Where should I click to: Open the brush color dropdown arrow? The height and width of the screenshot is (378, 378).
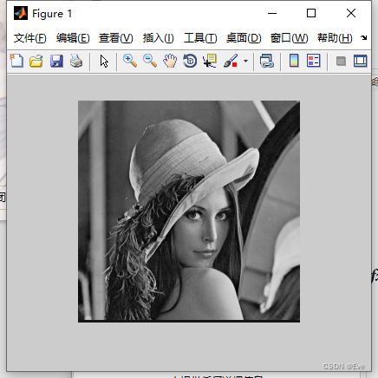click(x=245, y=61)
